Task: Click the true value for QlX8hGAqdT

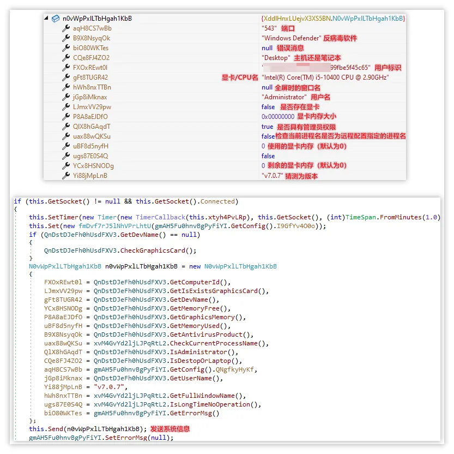Action: coord(267,127)
